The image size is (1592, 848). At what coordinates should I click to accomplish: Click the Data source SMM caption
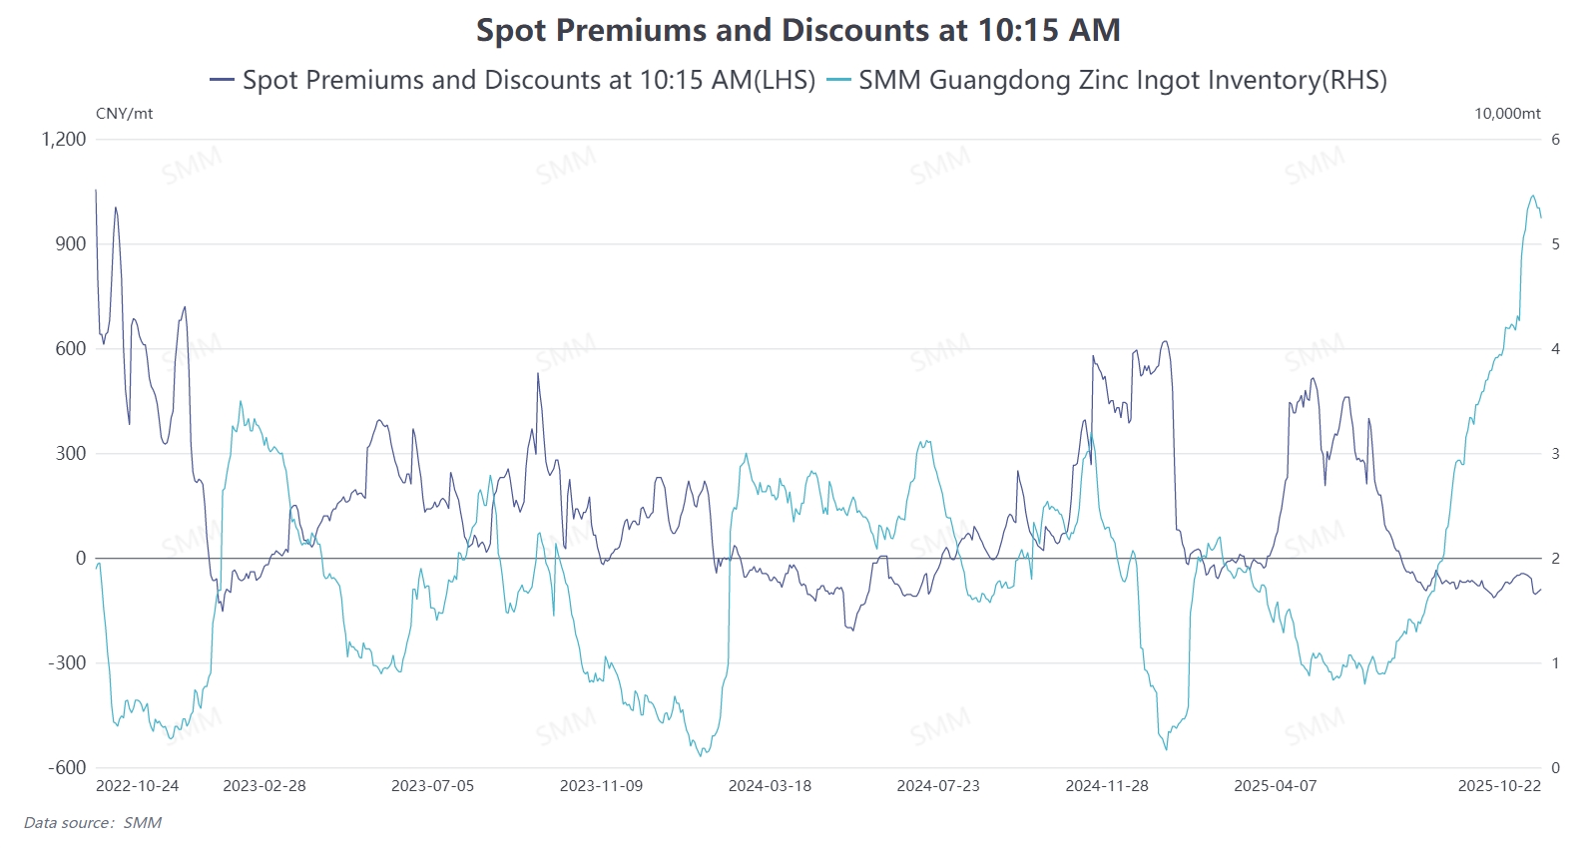[93, 823]
